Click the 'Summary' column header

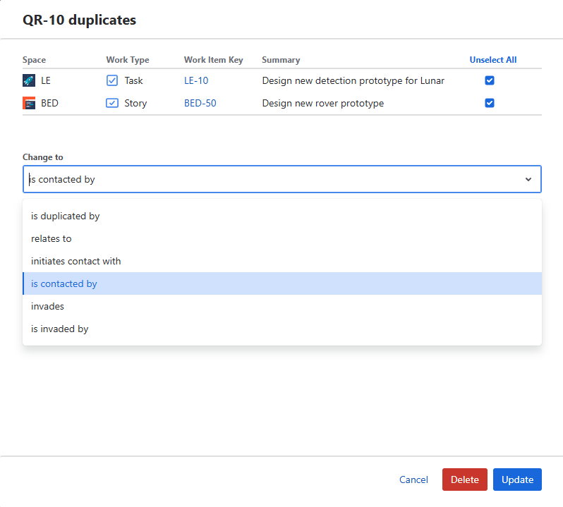click(281, 60)
